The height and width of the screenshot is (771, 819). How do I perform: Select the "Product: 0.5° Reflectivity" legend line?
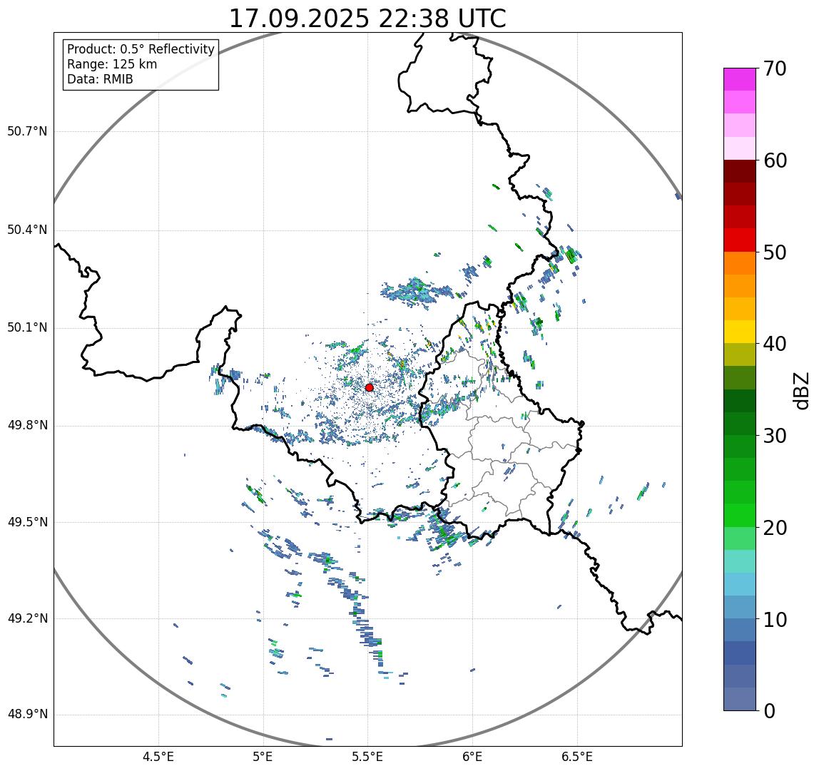pyautogui.click(x=141, y=49)
